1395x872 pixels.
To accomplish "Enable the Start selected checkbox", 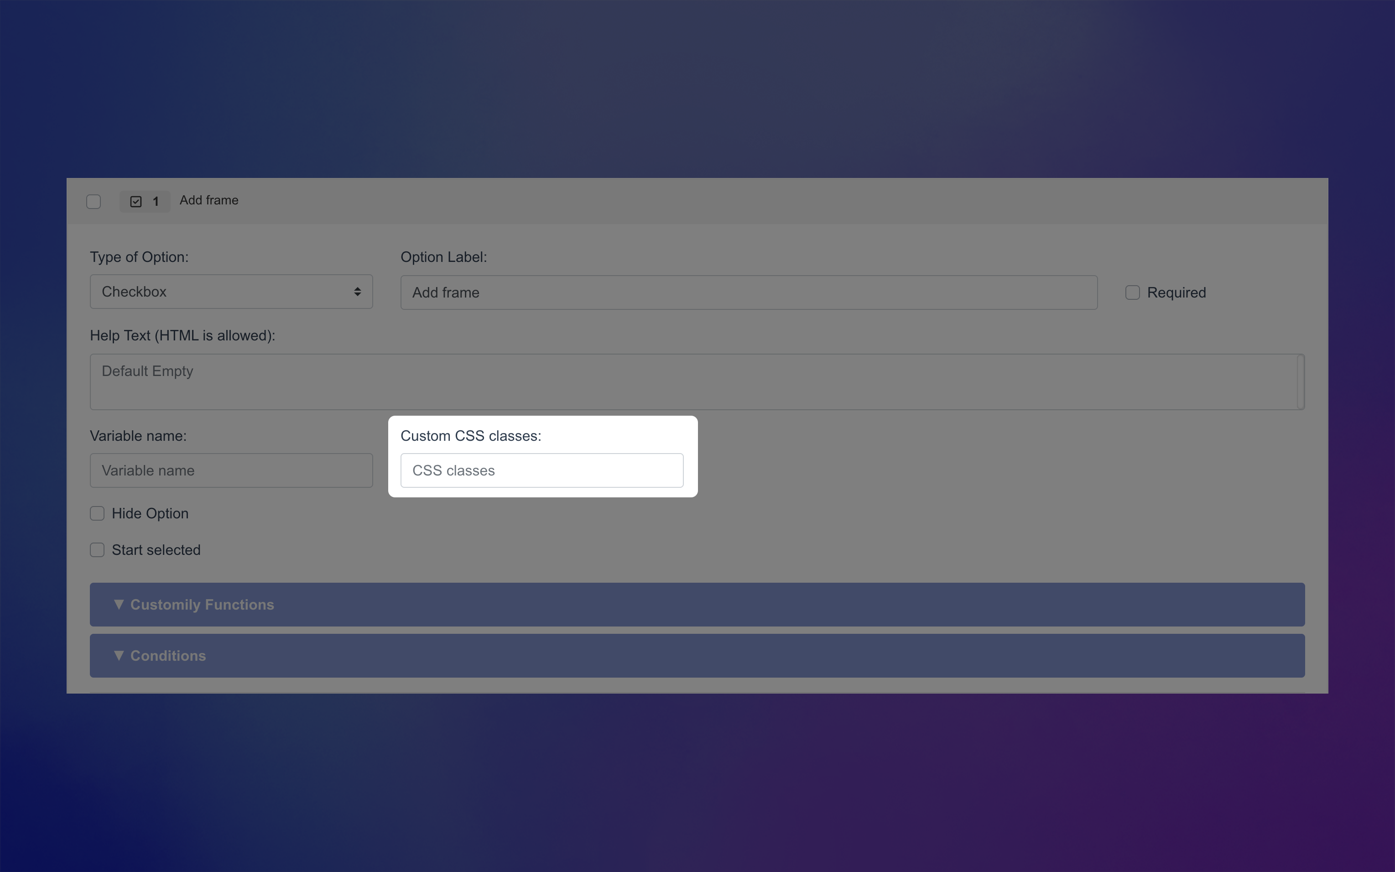I will coord(97,549).
